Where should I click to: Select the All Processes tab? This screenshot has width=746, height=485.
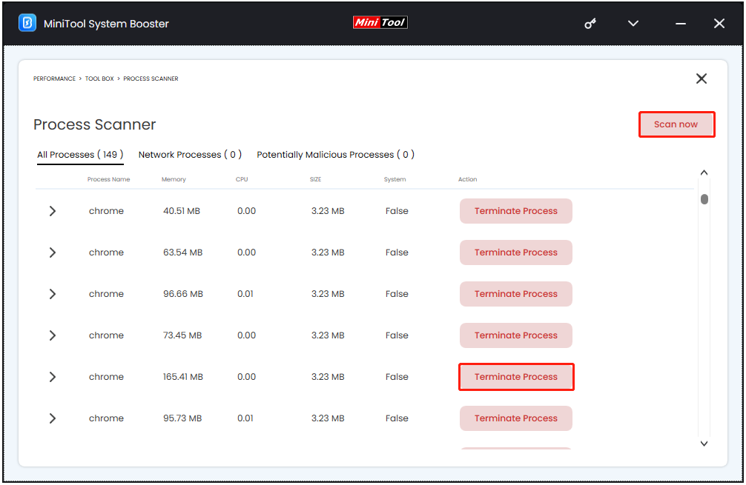(79, 155)
